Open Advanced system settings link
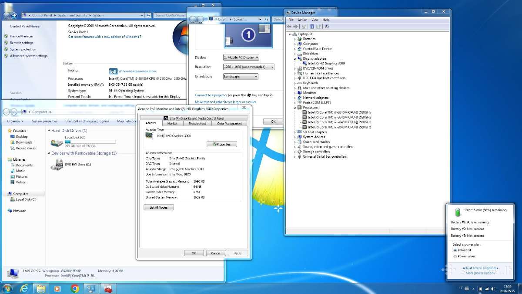The width and height of the screenshot is (522, 294). [x=29, y=56]
